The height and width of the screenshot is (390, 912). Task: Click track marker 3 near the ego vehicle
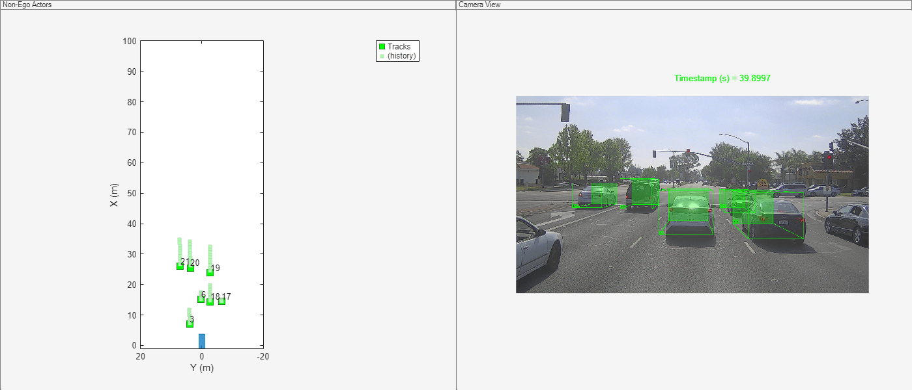tap(190, 324)
